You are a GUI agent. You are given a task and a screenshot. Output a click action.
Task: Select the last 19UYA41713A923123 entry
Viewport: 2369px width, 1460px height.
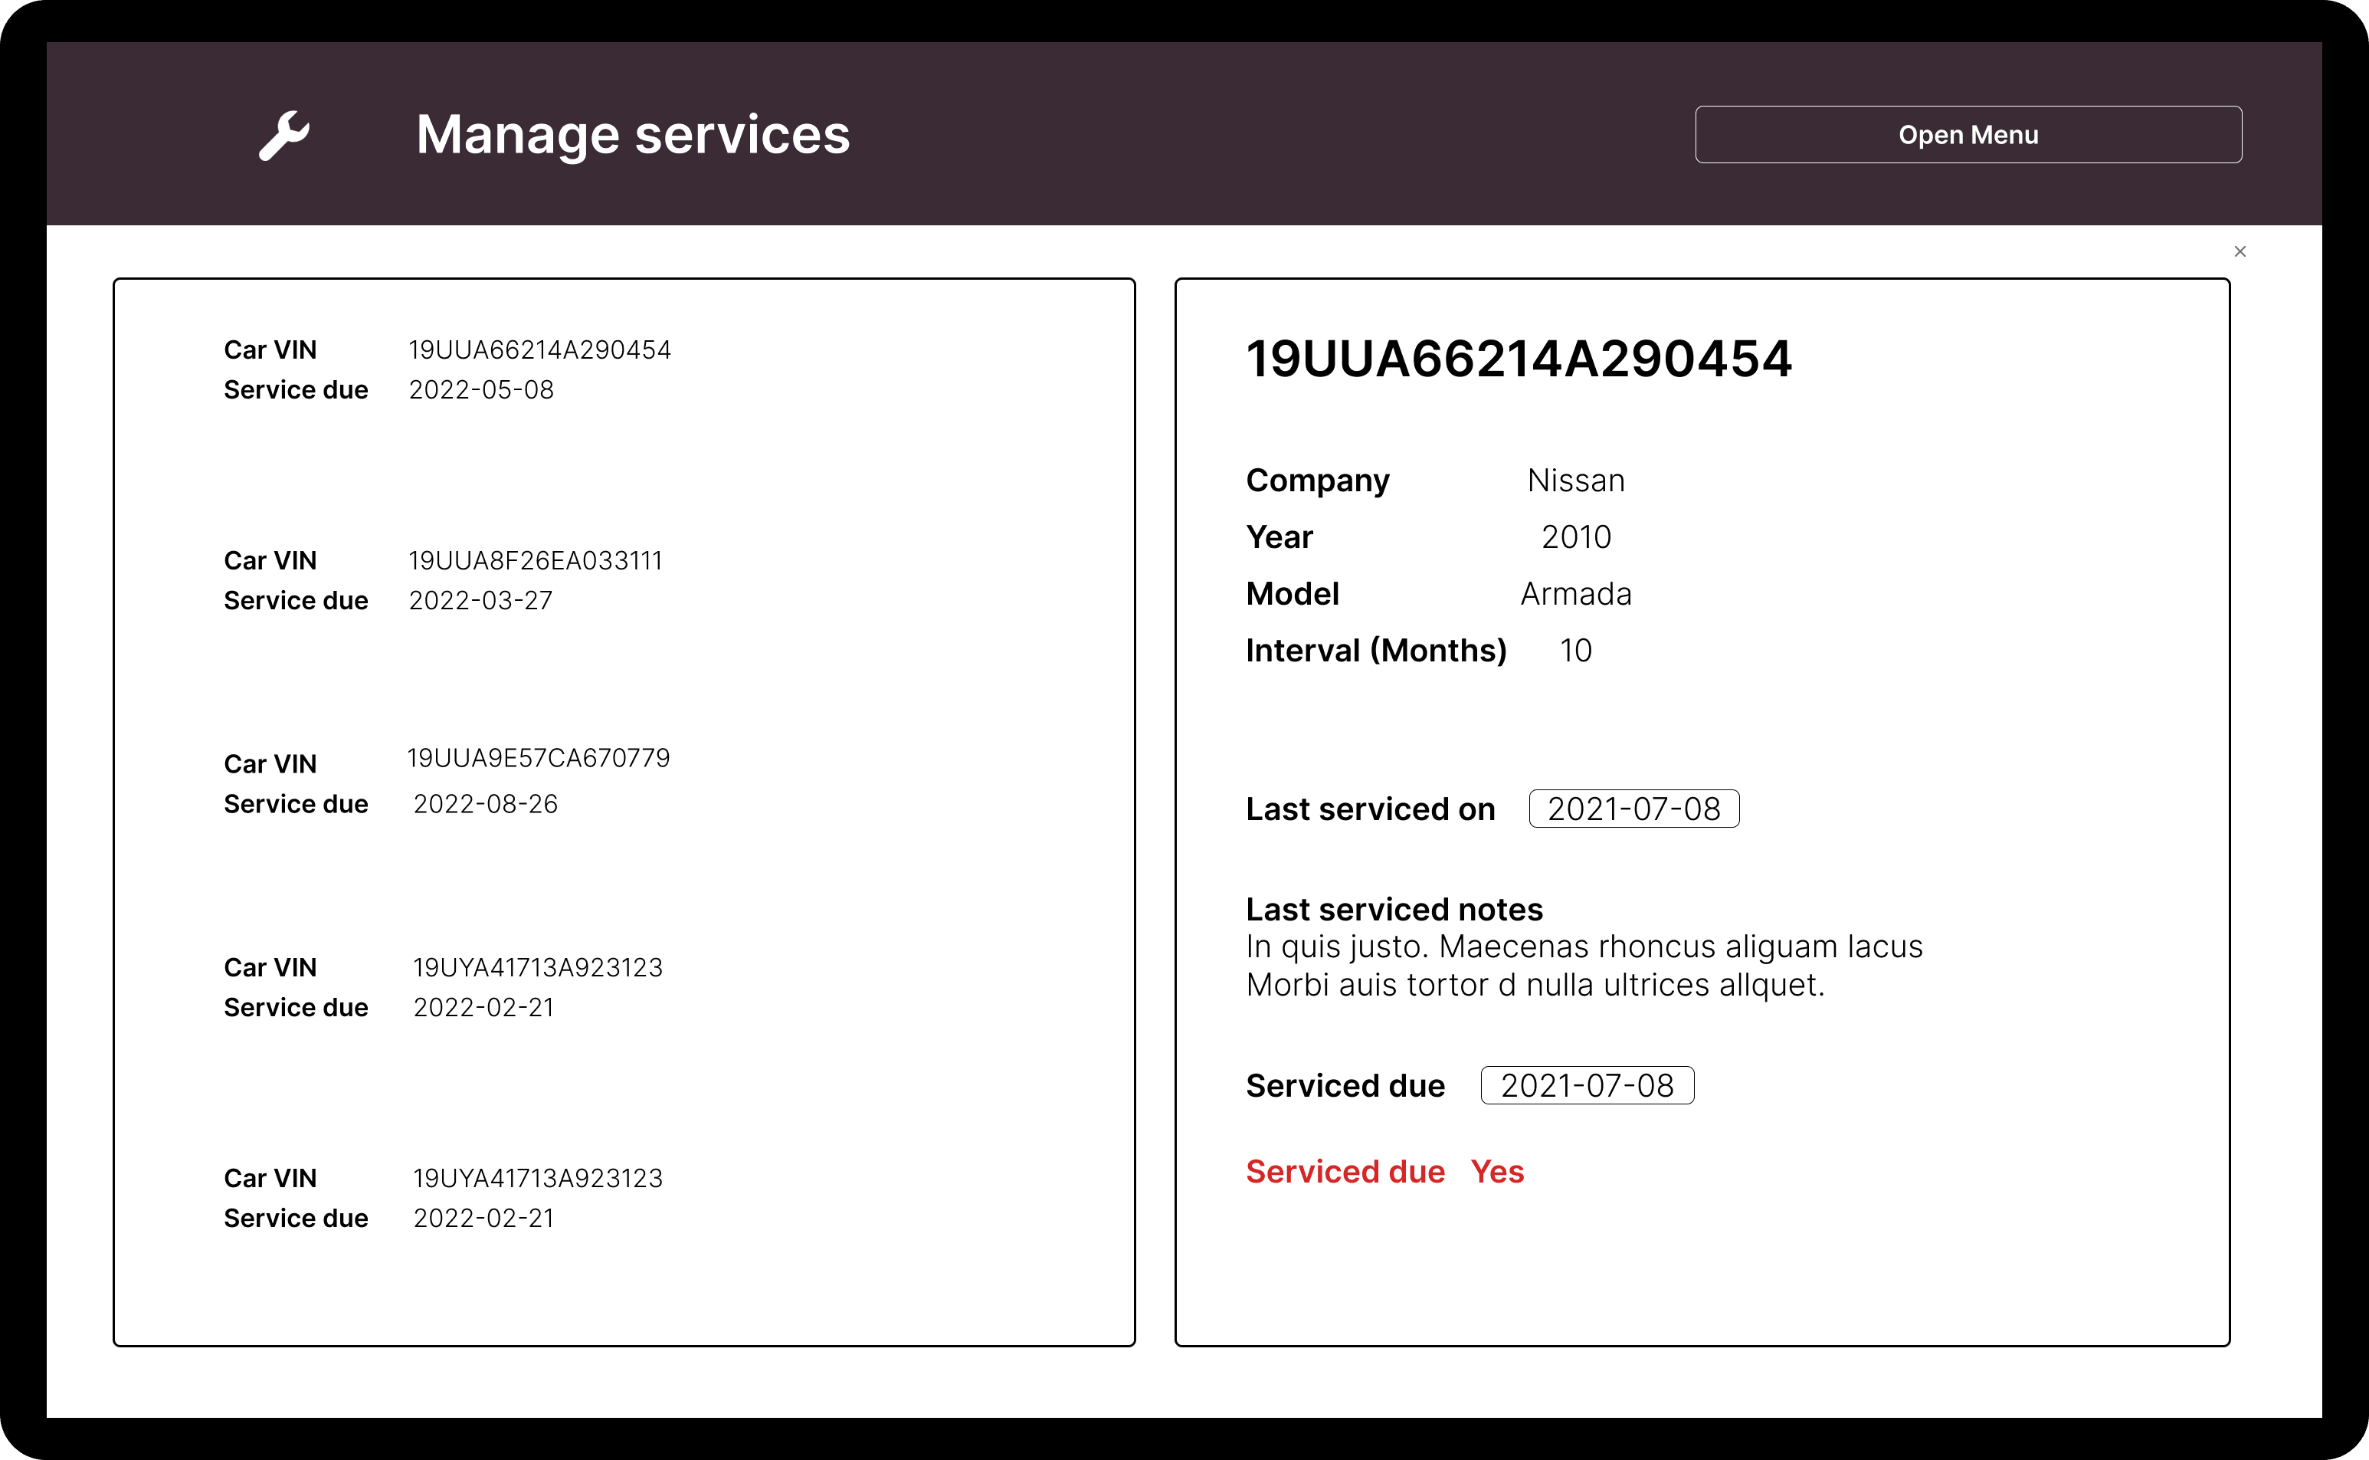pyautogui.click(x=537, y=1178)
